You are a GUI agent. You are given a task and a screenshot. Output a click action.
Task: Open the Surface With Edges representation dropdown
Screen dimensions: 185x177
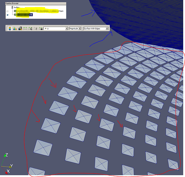(x=96, y=29)
